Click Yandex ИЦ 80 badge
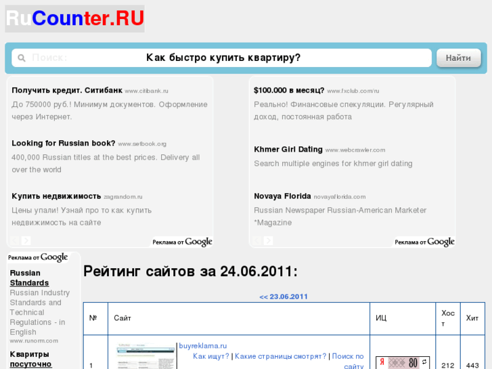 click(x=403, y=363)
